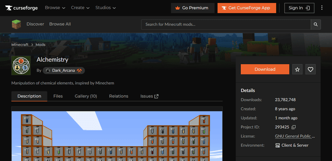The width and height of the screenshot is (332, 161).
Task: Click the Details heading
Action: click(248, 91)
